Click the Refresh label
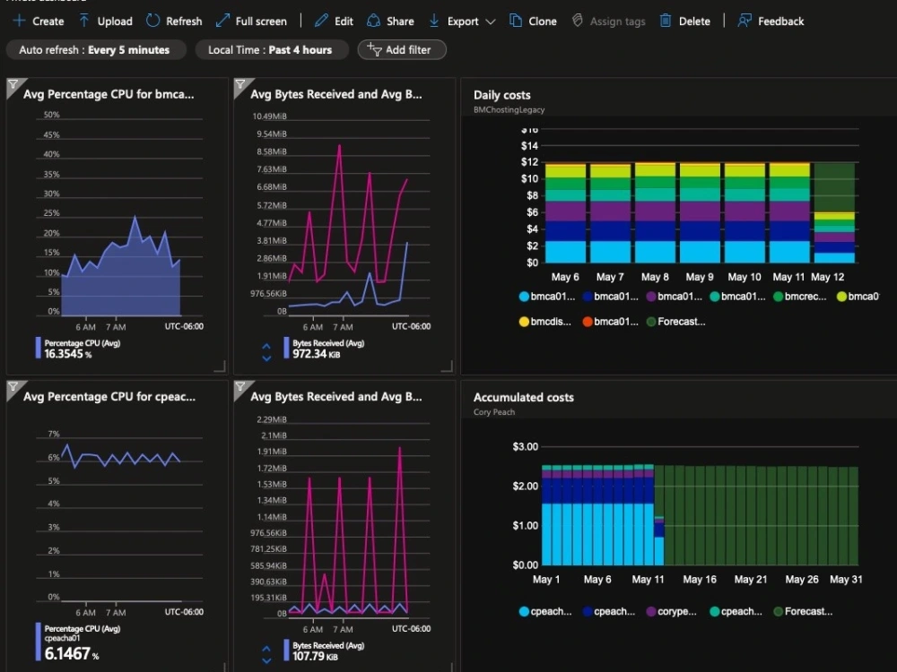 pos(184,22)
